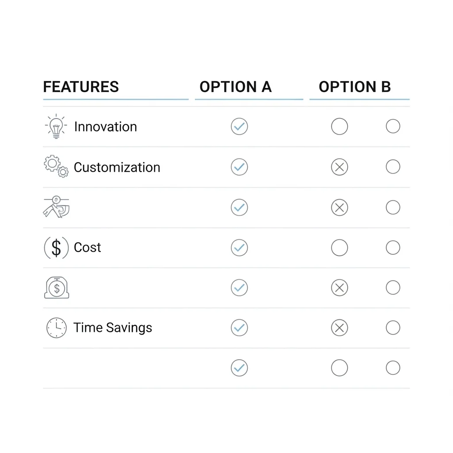
Task: Select the first empty Option B circle for Cost
Action: click(339, 248)
